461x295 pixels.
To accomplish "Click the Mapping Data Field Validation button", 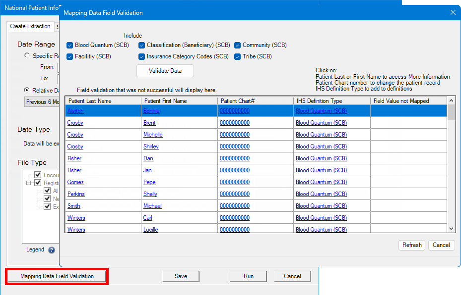I will [x=57, y=276].
